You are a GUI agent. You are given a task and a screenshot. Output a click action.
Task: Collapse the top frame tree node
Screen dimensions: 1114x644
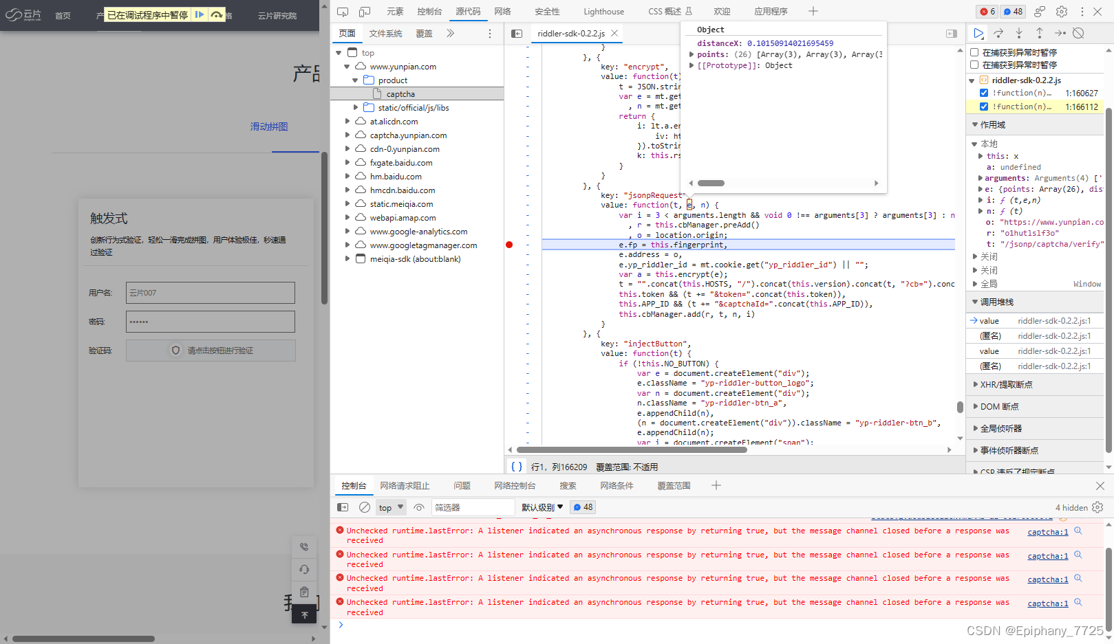coord(339,53)
